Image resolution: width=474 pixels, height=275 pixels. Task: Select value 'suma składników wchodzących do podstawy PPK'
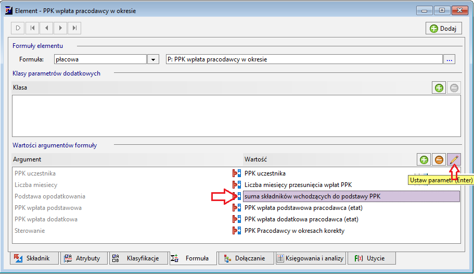pyautogui.click(x=313, y=196)
